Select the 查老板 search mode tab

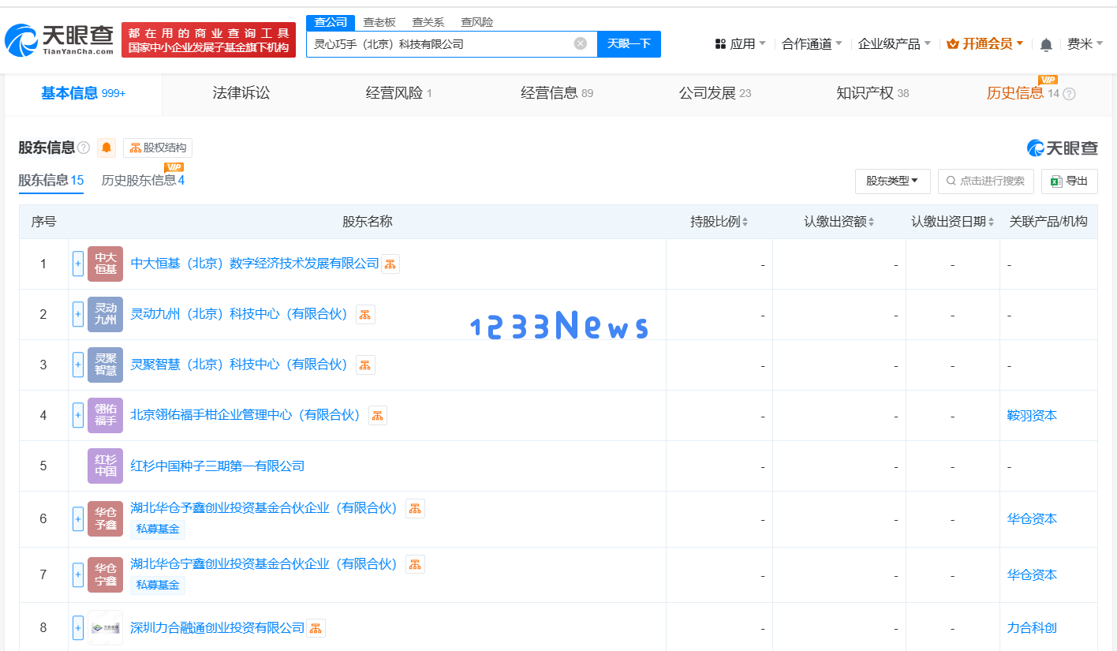(379, 22)
